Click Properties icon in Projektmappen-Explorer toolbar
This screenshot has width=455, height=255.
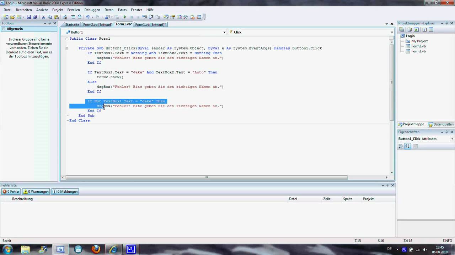pos(401,30)
